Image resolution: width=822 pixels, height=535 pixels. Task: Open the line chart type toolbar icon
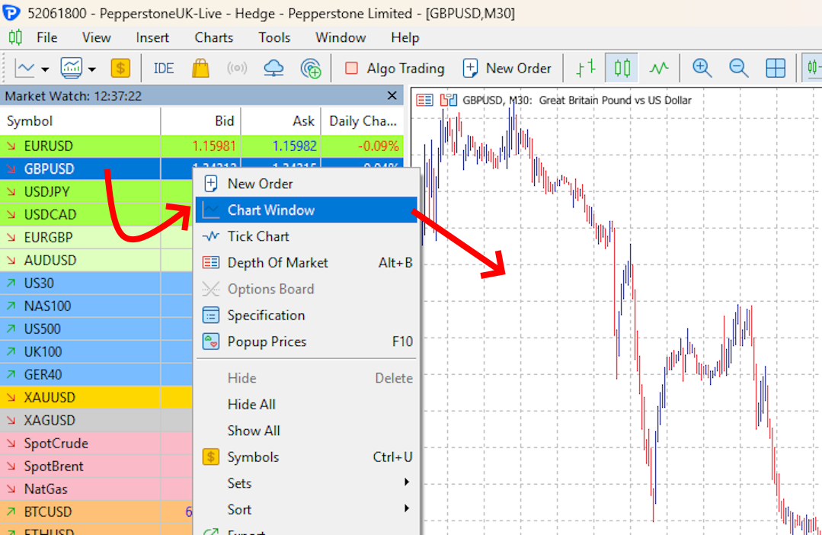tap(24, 68)
